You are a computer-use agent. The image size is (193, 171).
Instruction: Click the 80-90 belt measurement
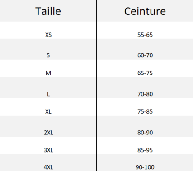(x=145, y=133)
